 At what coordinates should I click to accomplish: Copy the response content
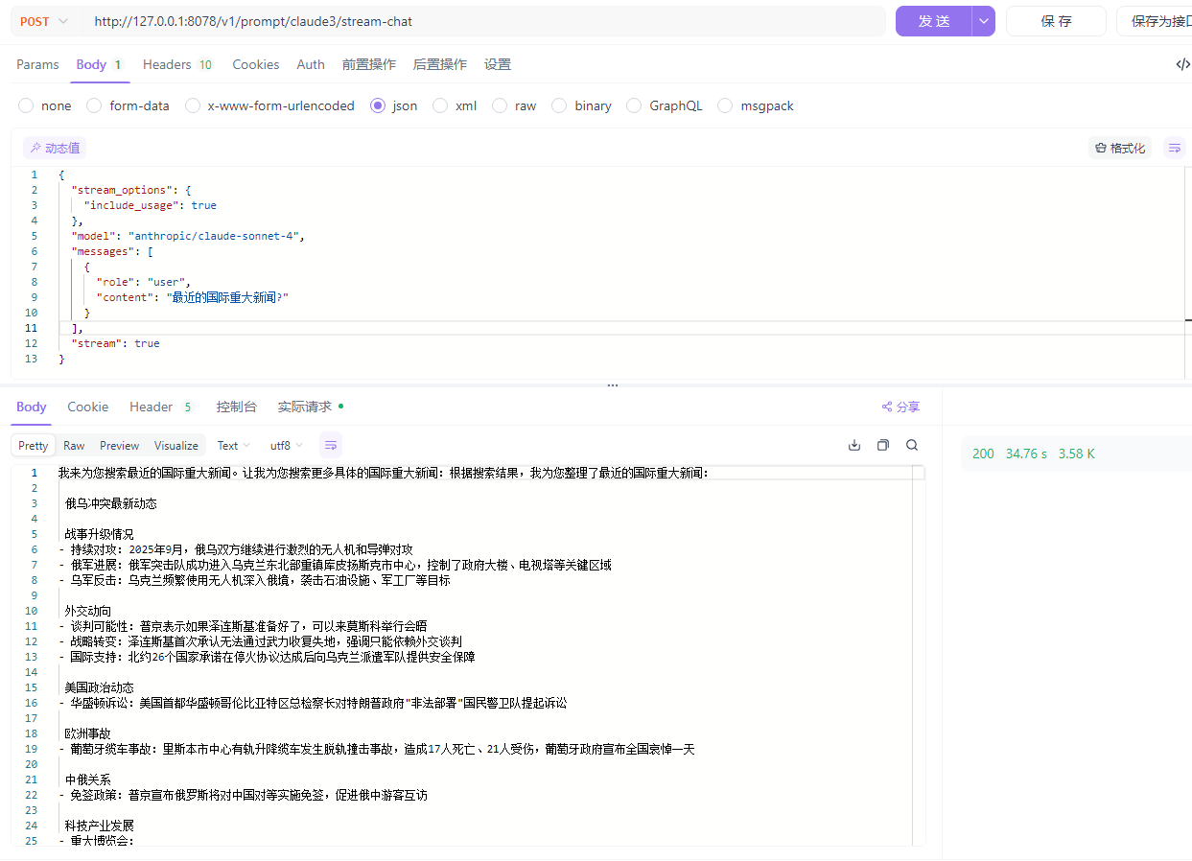coord(882,445)
